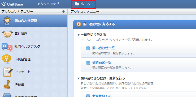196x97 pixels.
Task: Click text データベース名をクリックすると一覧が表示されます。
Action: point(116,40)
